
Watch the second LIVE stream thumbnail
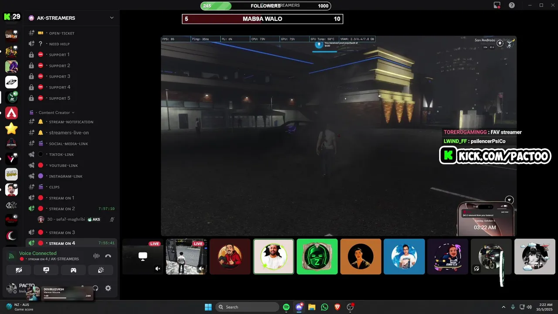point(186,256)
